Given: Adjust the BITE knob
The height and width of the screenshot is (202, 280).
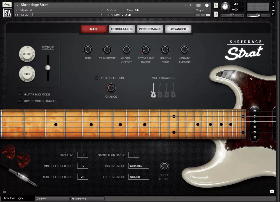Looking at the screenshot, I should pyautogui.click(x=88, y=49).
